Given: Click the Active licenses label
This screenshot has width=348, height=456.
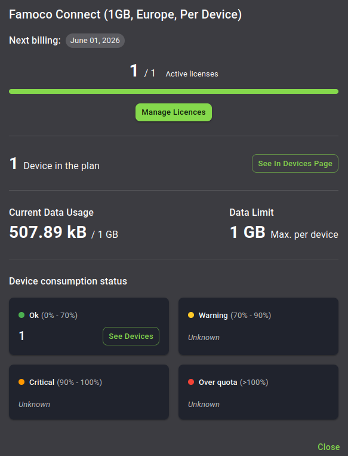Looking at the screenshot, I should 192,74.
